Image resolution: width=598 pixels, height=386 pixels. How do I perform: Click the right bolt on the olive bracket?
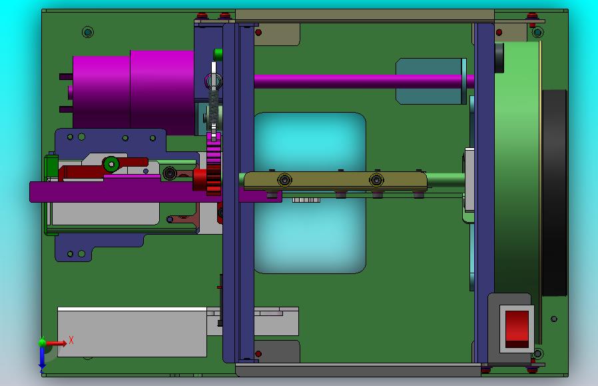pos(376,179)
